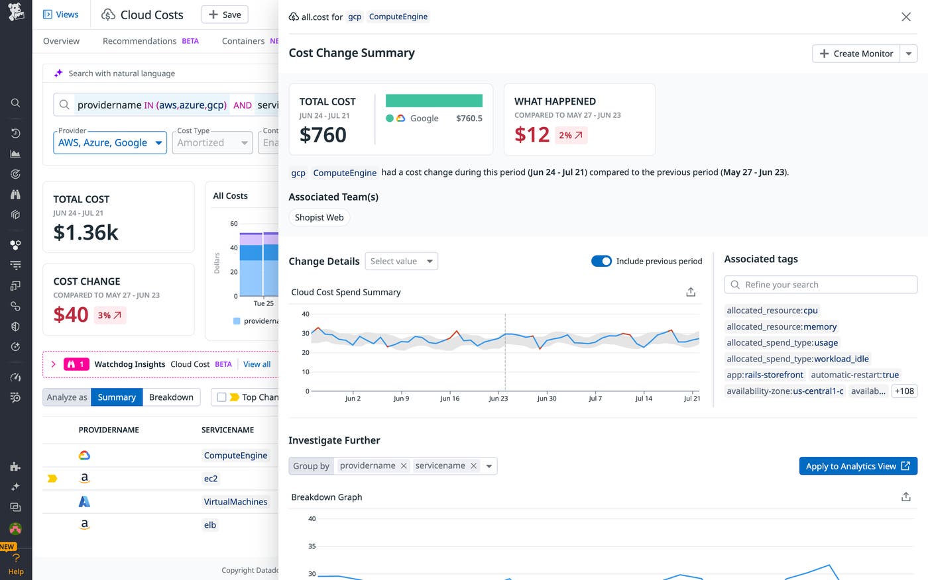
Task: Click the export icon above Cloud Cost Spend Summary
Action: click(x=690, y=291)
